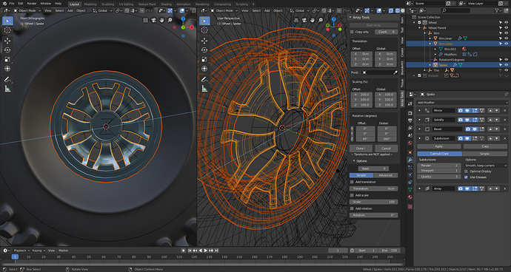The image size is (511, 272).
Task: Click the zoom magnifier icon in left viewport
Action: point(170,20)
